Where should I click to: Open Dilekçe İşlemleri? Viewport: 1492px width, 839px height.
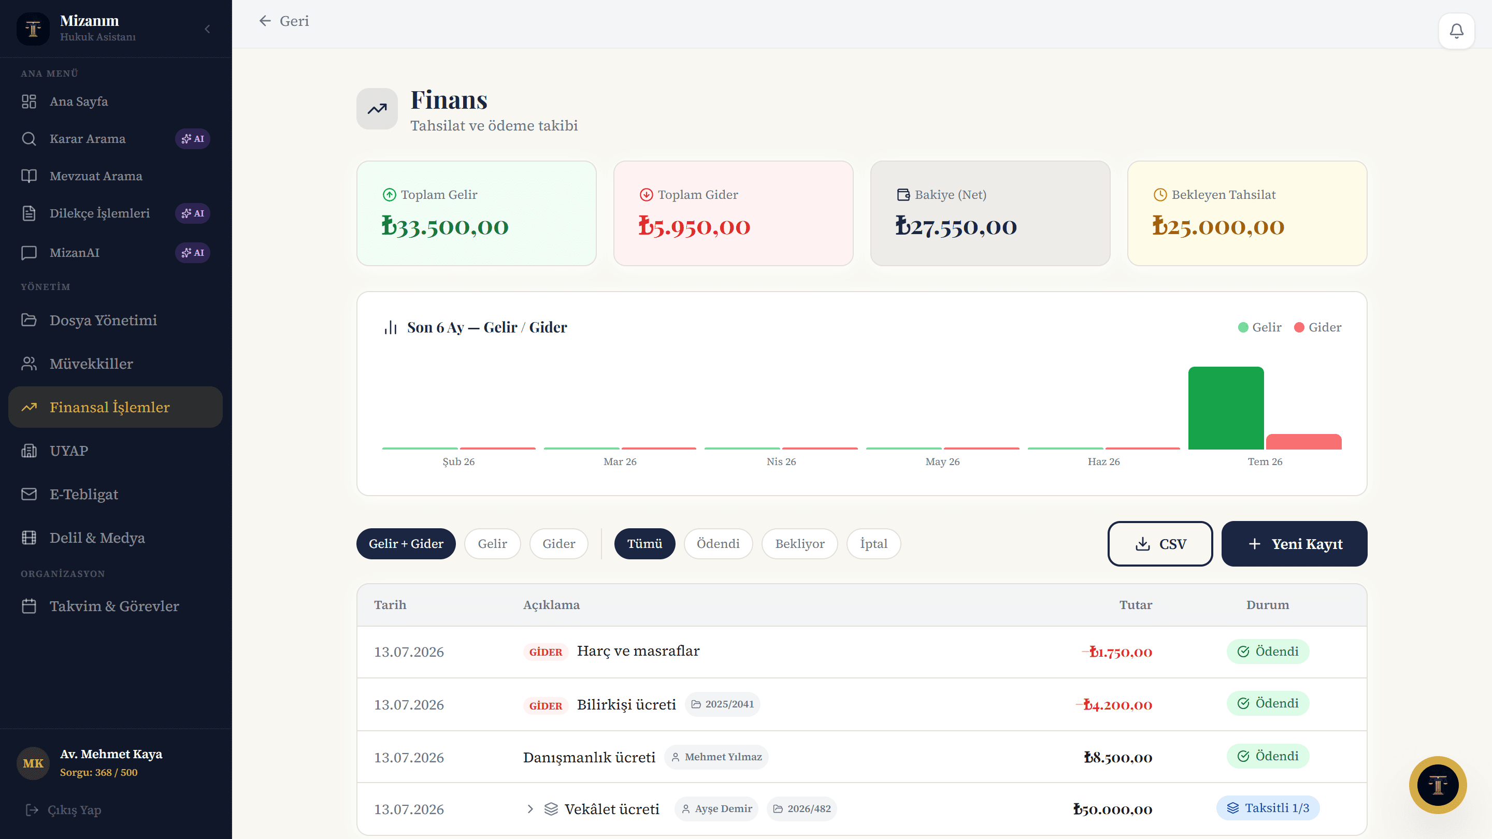coord(116,213)
